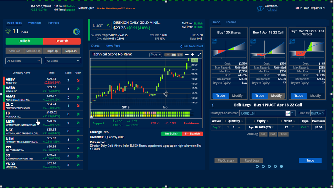Image resolution: width=334 pixels, height=188 pixels.
Task: Click the questions chat bubble icon
Action: (260, 9)
